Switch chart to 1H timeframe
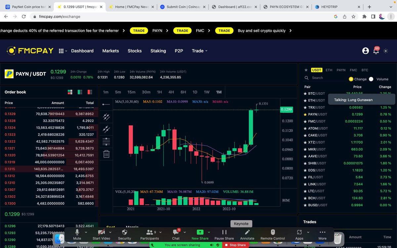This screenshot has height=248, width=397. (159, 92)
